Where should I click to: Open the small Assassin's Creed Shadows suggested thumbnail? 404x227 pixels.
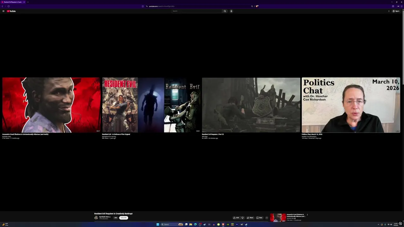tap(278, 218)
